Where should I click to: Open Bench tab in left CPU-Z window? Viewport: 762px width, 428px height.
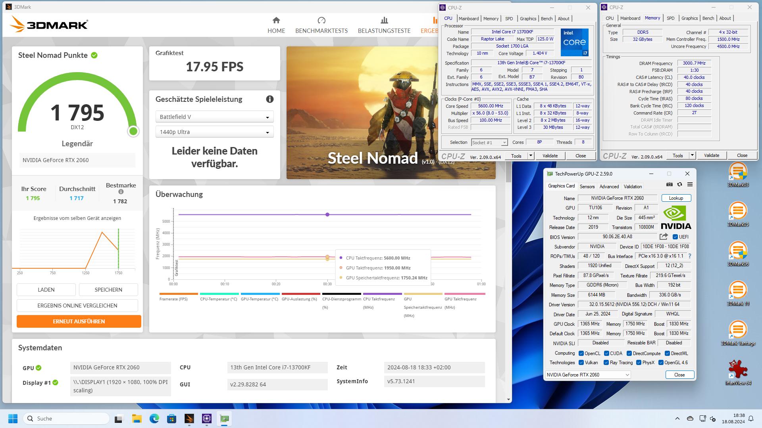[x=546, y=19]
